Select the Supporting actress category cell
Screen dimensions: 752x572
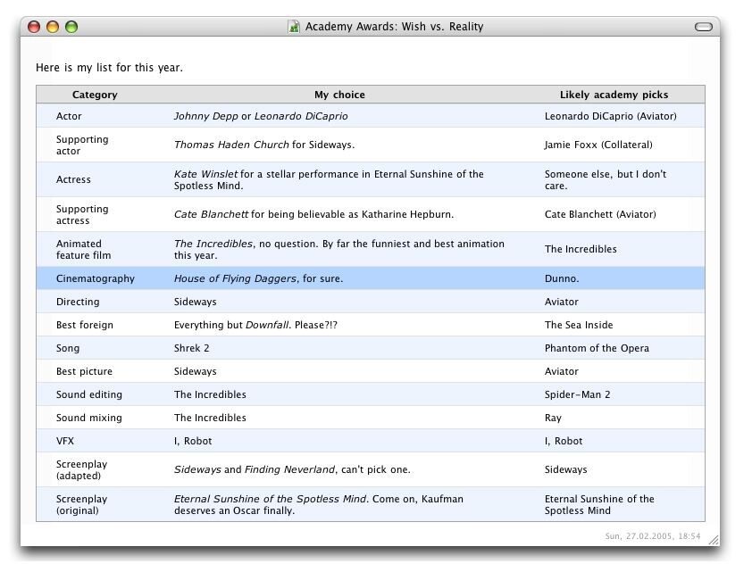click(x=82, y=215)
